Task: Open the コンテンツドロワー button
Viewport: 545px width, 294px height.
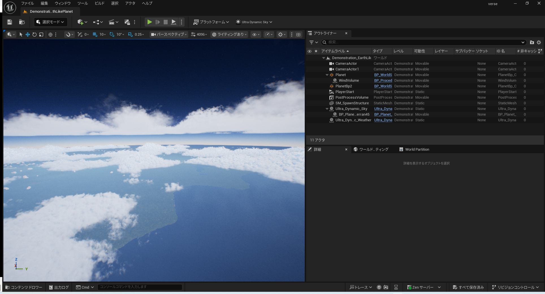Action: 24,287
